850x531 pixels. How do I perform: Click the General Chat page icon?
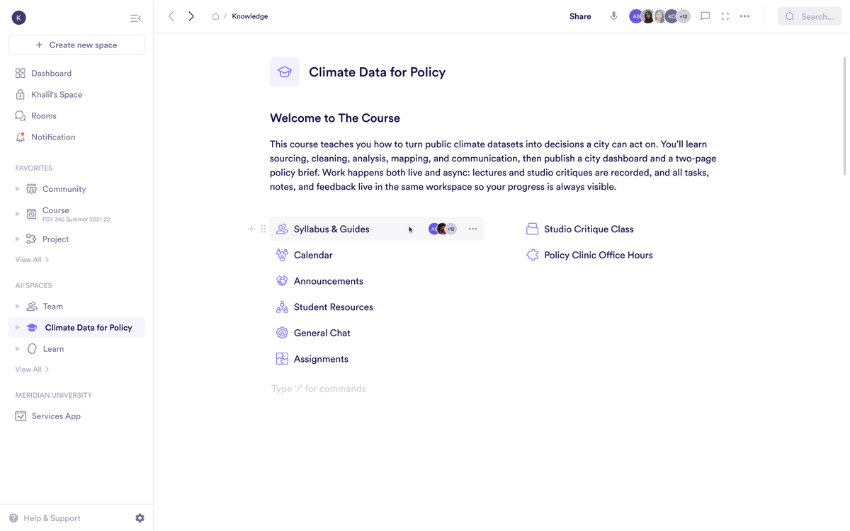tap(282, 333)
